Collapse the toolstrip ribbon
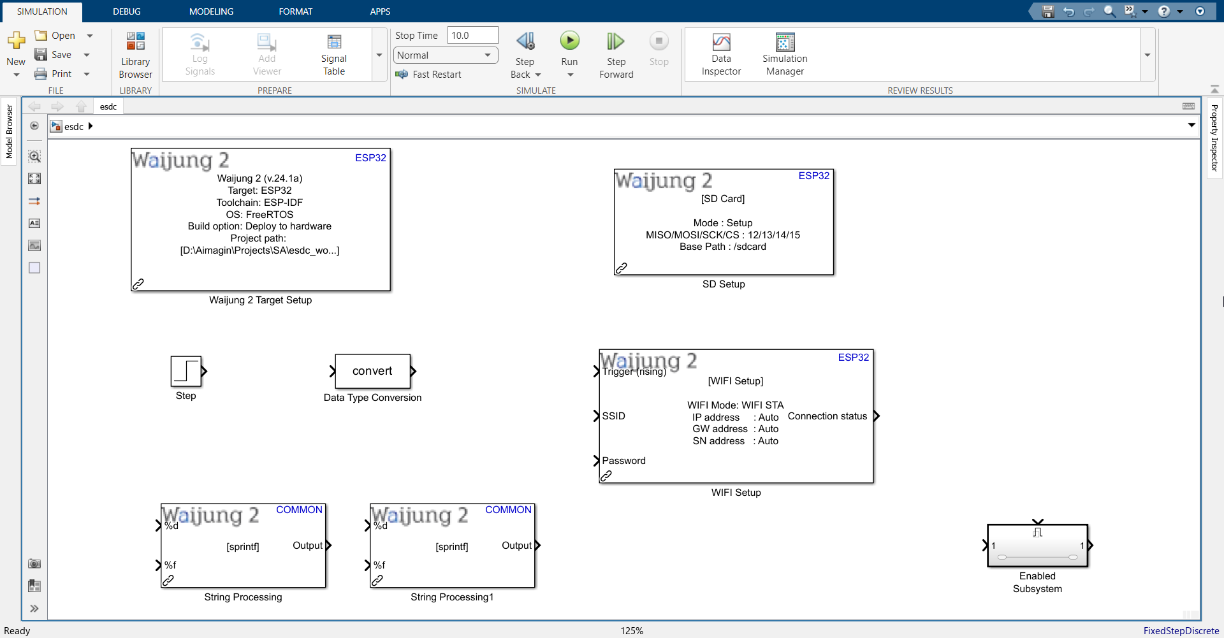 tap(1214, 89)
